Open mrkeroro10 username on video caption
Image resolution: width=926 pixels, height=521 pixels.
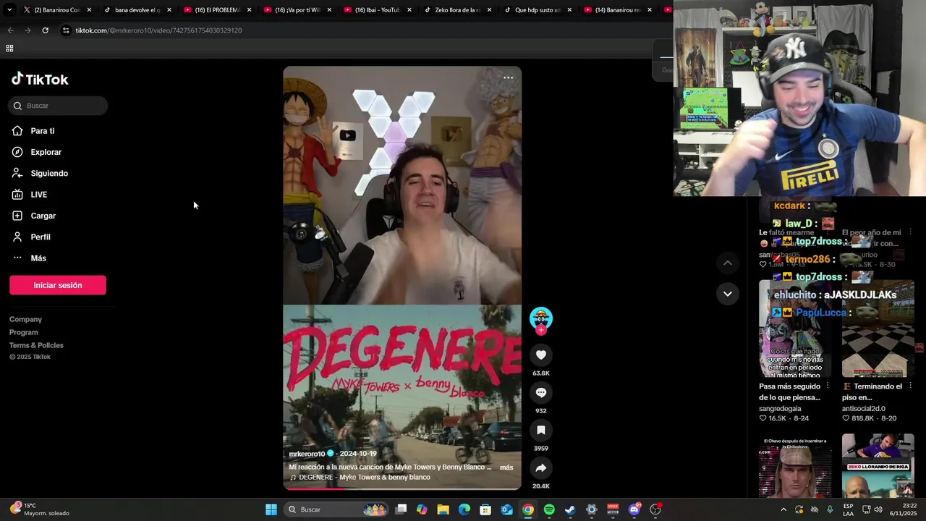pos(307,454)
